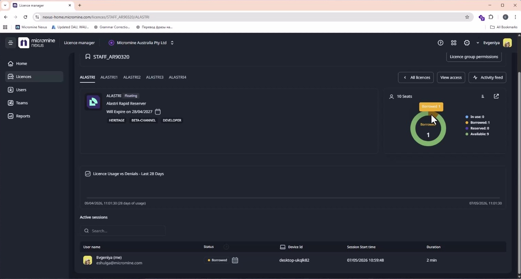521x279 pixels.
Task: Bookmark this page with star icon
Action: click(x=467, y=17)
